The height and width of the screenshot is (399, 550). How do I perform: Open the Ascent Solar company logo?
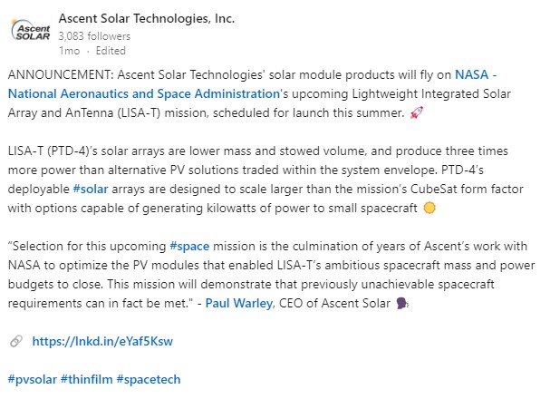click(x=31, y=30)
